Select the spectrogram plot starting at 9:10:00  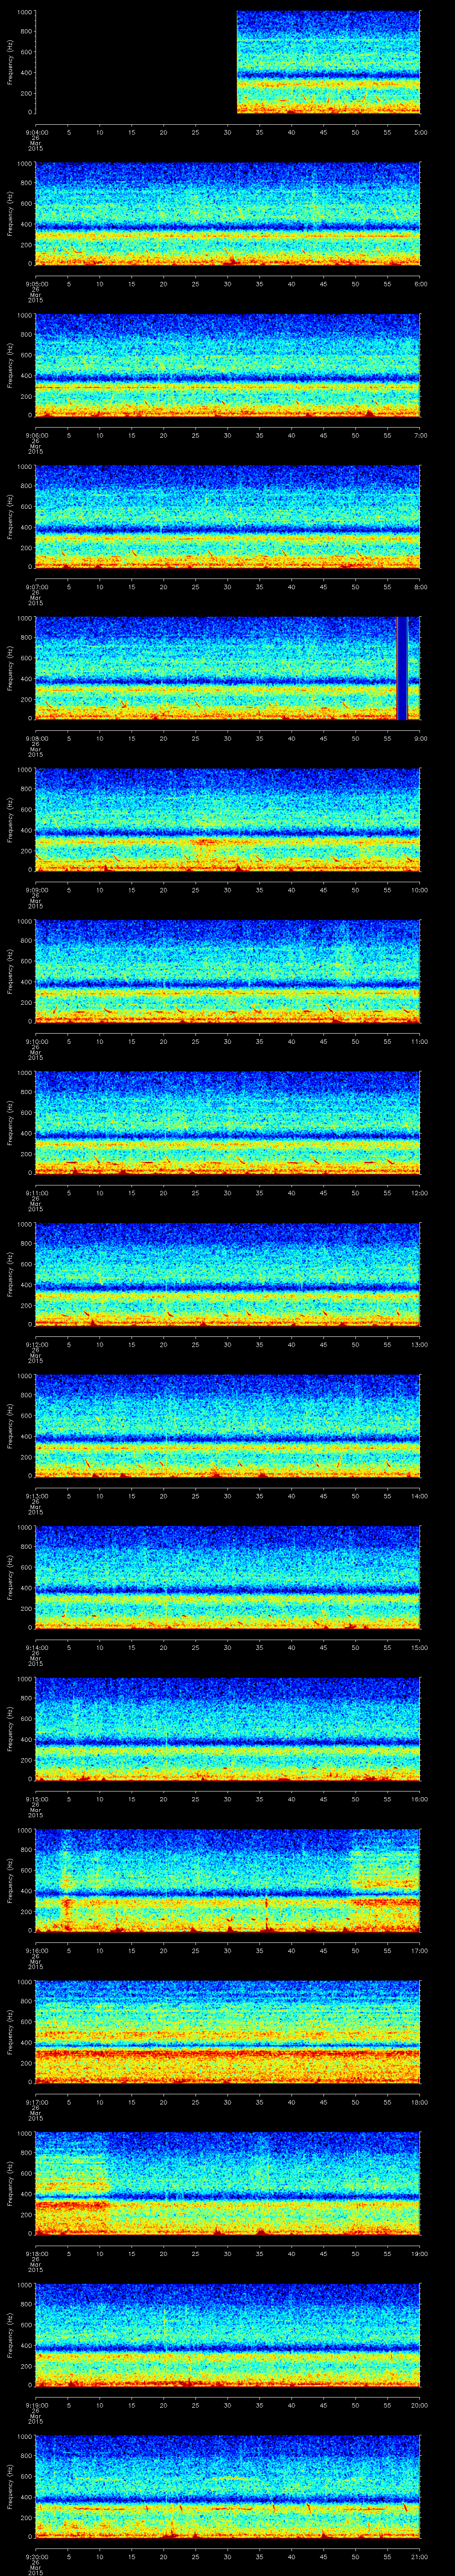click(228, 971)
